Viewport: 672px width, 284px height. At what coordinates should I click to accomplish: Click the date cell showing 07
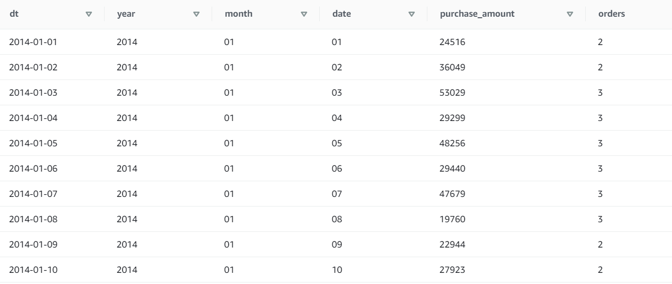pos(337,194)
